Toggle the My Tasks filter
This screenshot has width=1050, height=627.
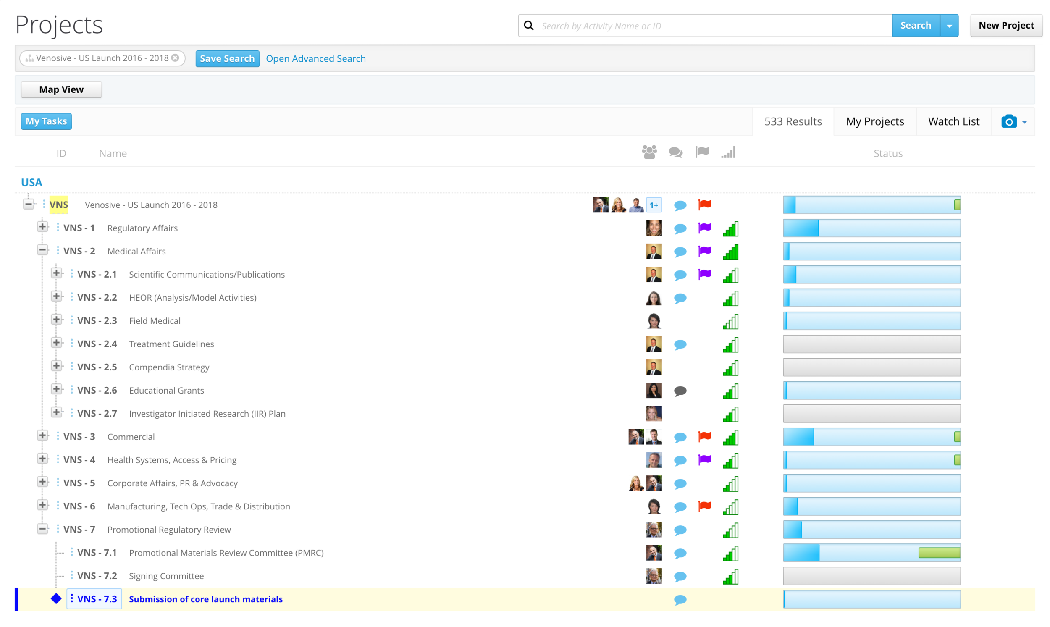[47, 121]
